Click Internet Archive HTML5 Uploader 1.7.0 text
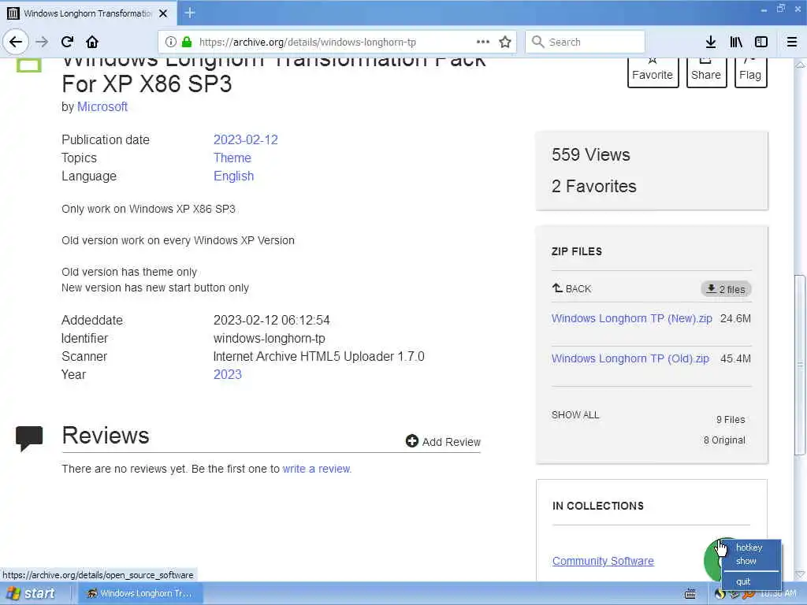 tap(318, 357)
